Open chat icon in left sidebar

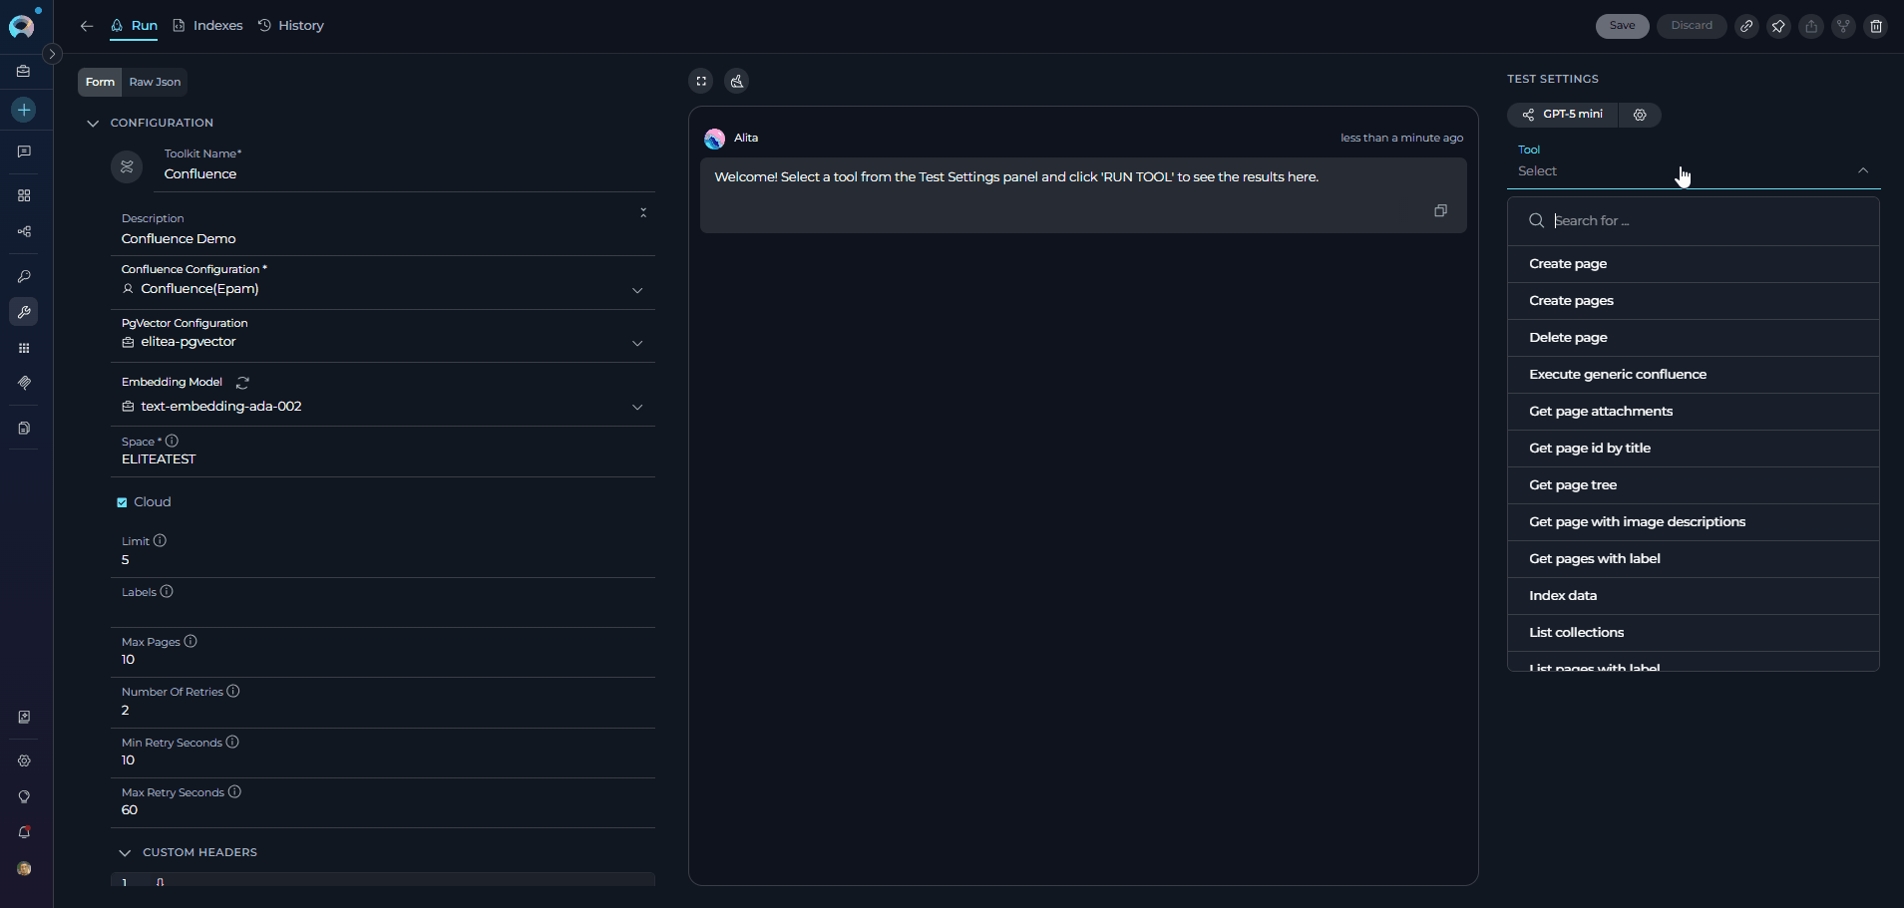[x=24, y=151]
